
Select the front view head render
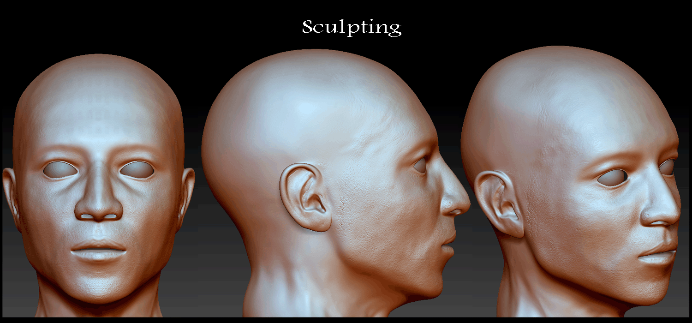[x=98, y=185]
